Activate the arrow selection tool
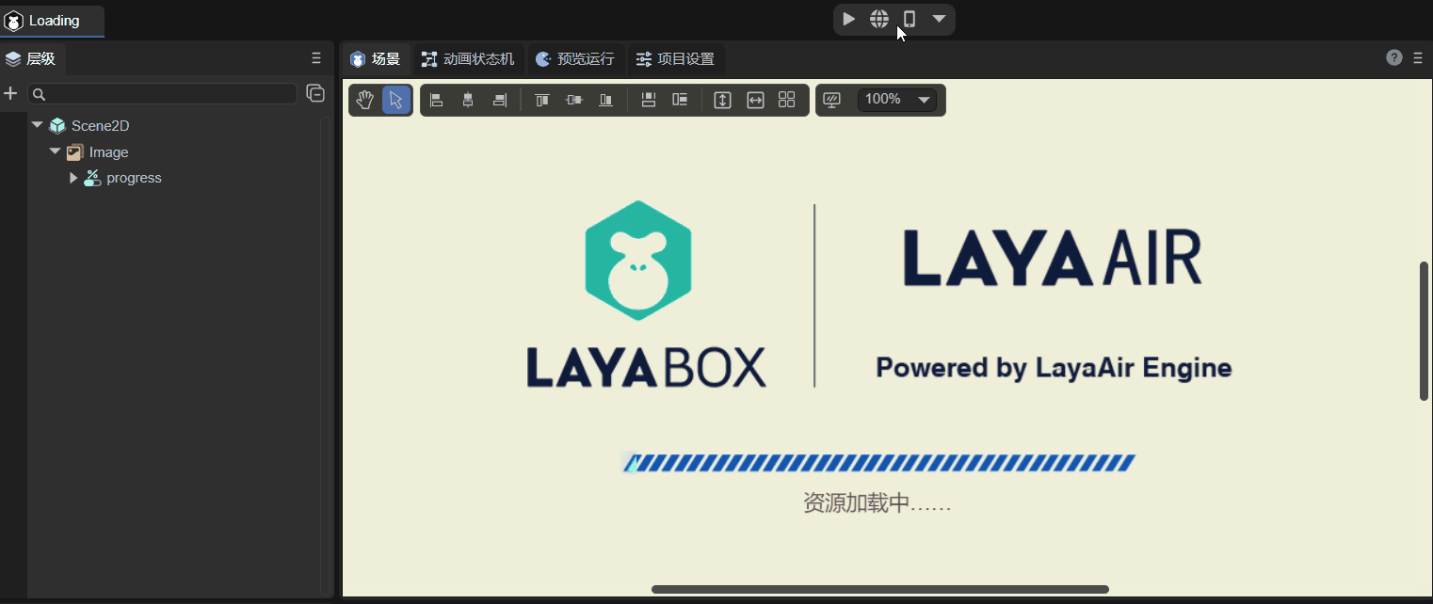This screenshot has width=1433, height=604. pyautogui.click(x=396, y=100)
